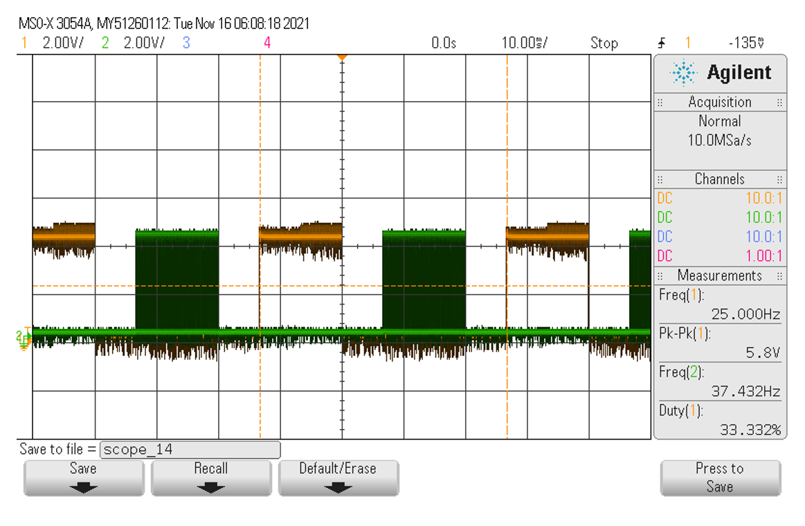Screen dimensions: 805x526
Task: Select the Measurements panel header
Action: click(x=719, y=275)
